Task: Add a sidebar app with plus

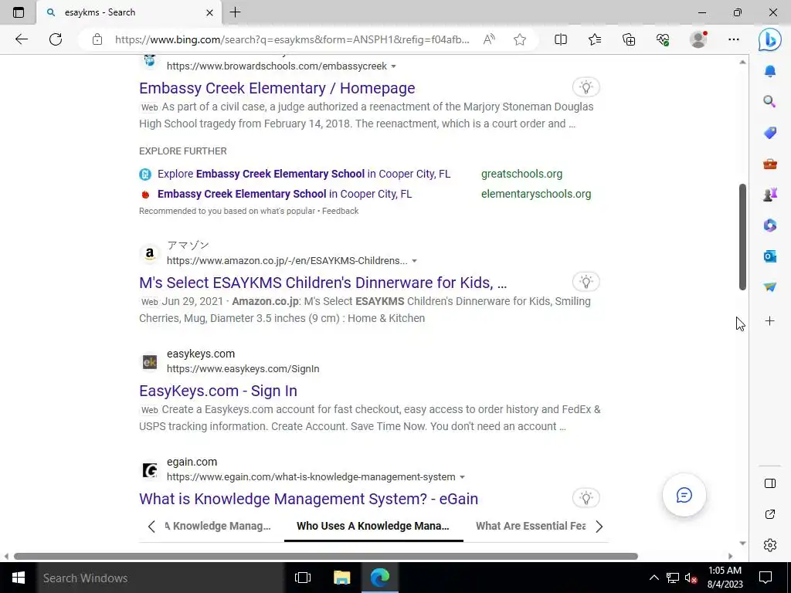Action: [x=770, y=320]
